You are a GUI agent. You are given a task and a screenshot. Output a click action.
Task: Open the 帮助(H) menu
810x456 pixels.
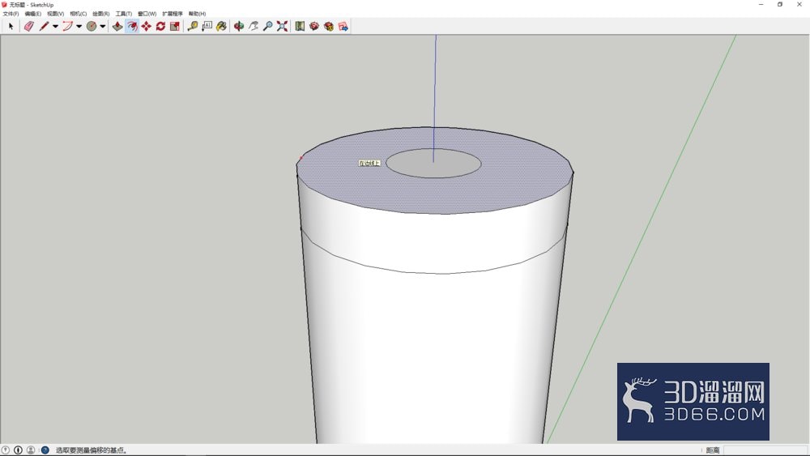(198, 14)
